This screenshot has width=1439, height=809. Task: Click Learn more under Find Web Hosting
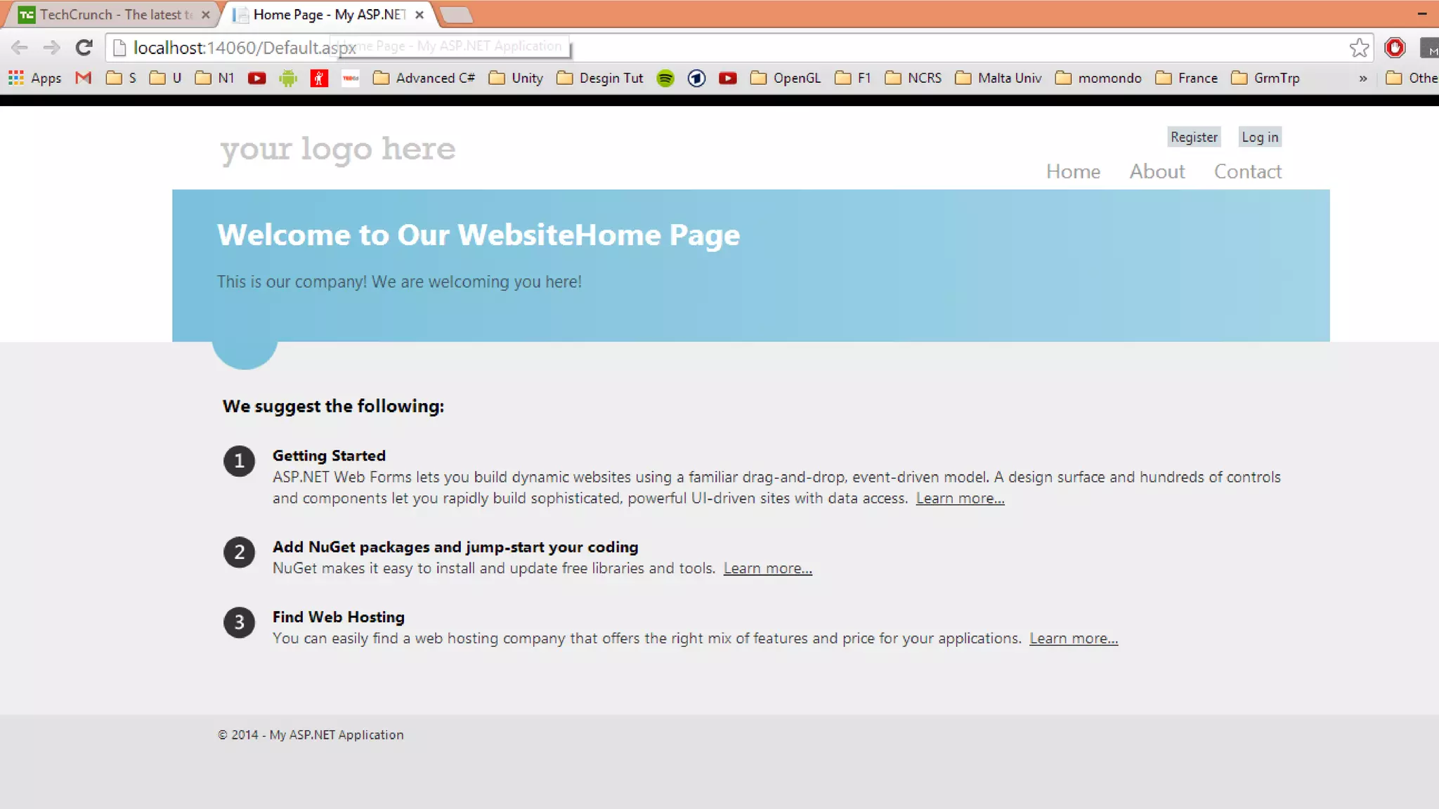(1073, 638)
